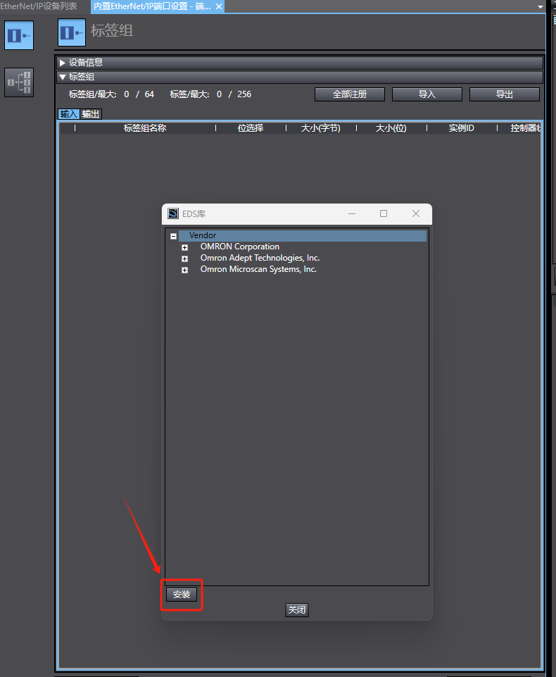This screenshot has height=677, width=556.
Task: Click the 关闭 button in EDS库
Action: (x=297, y=609)
